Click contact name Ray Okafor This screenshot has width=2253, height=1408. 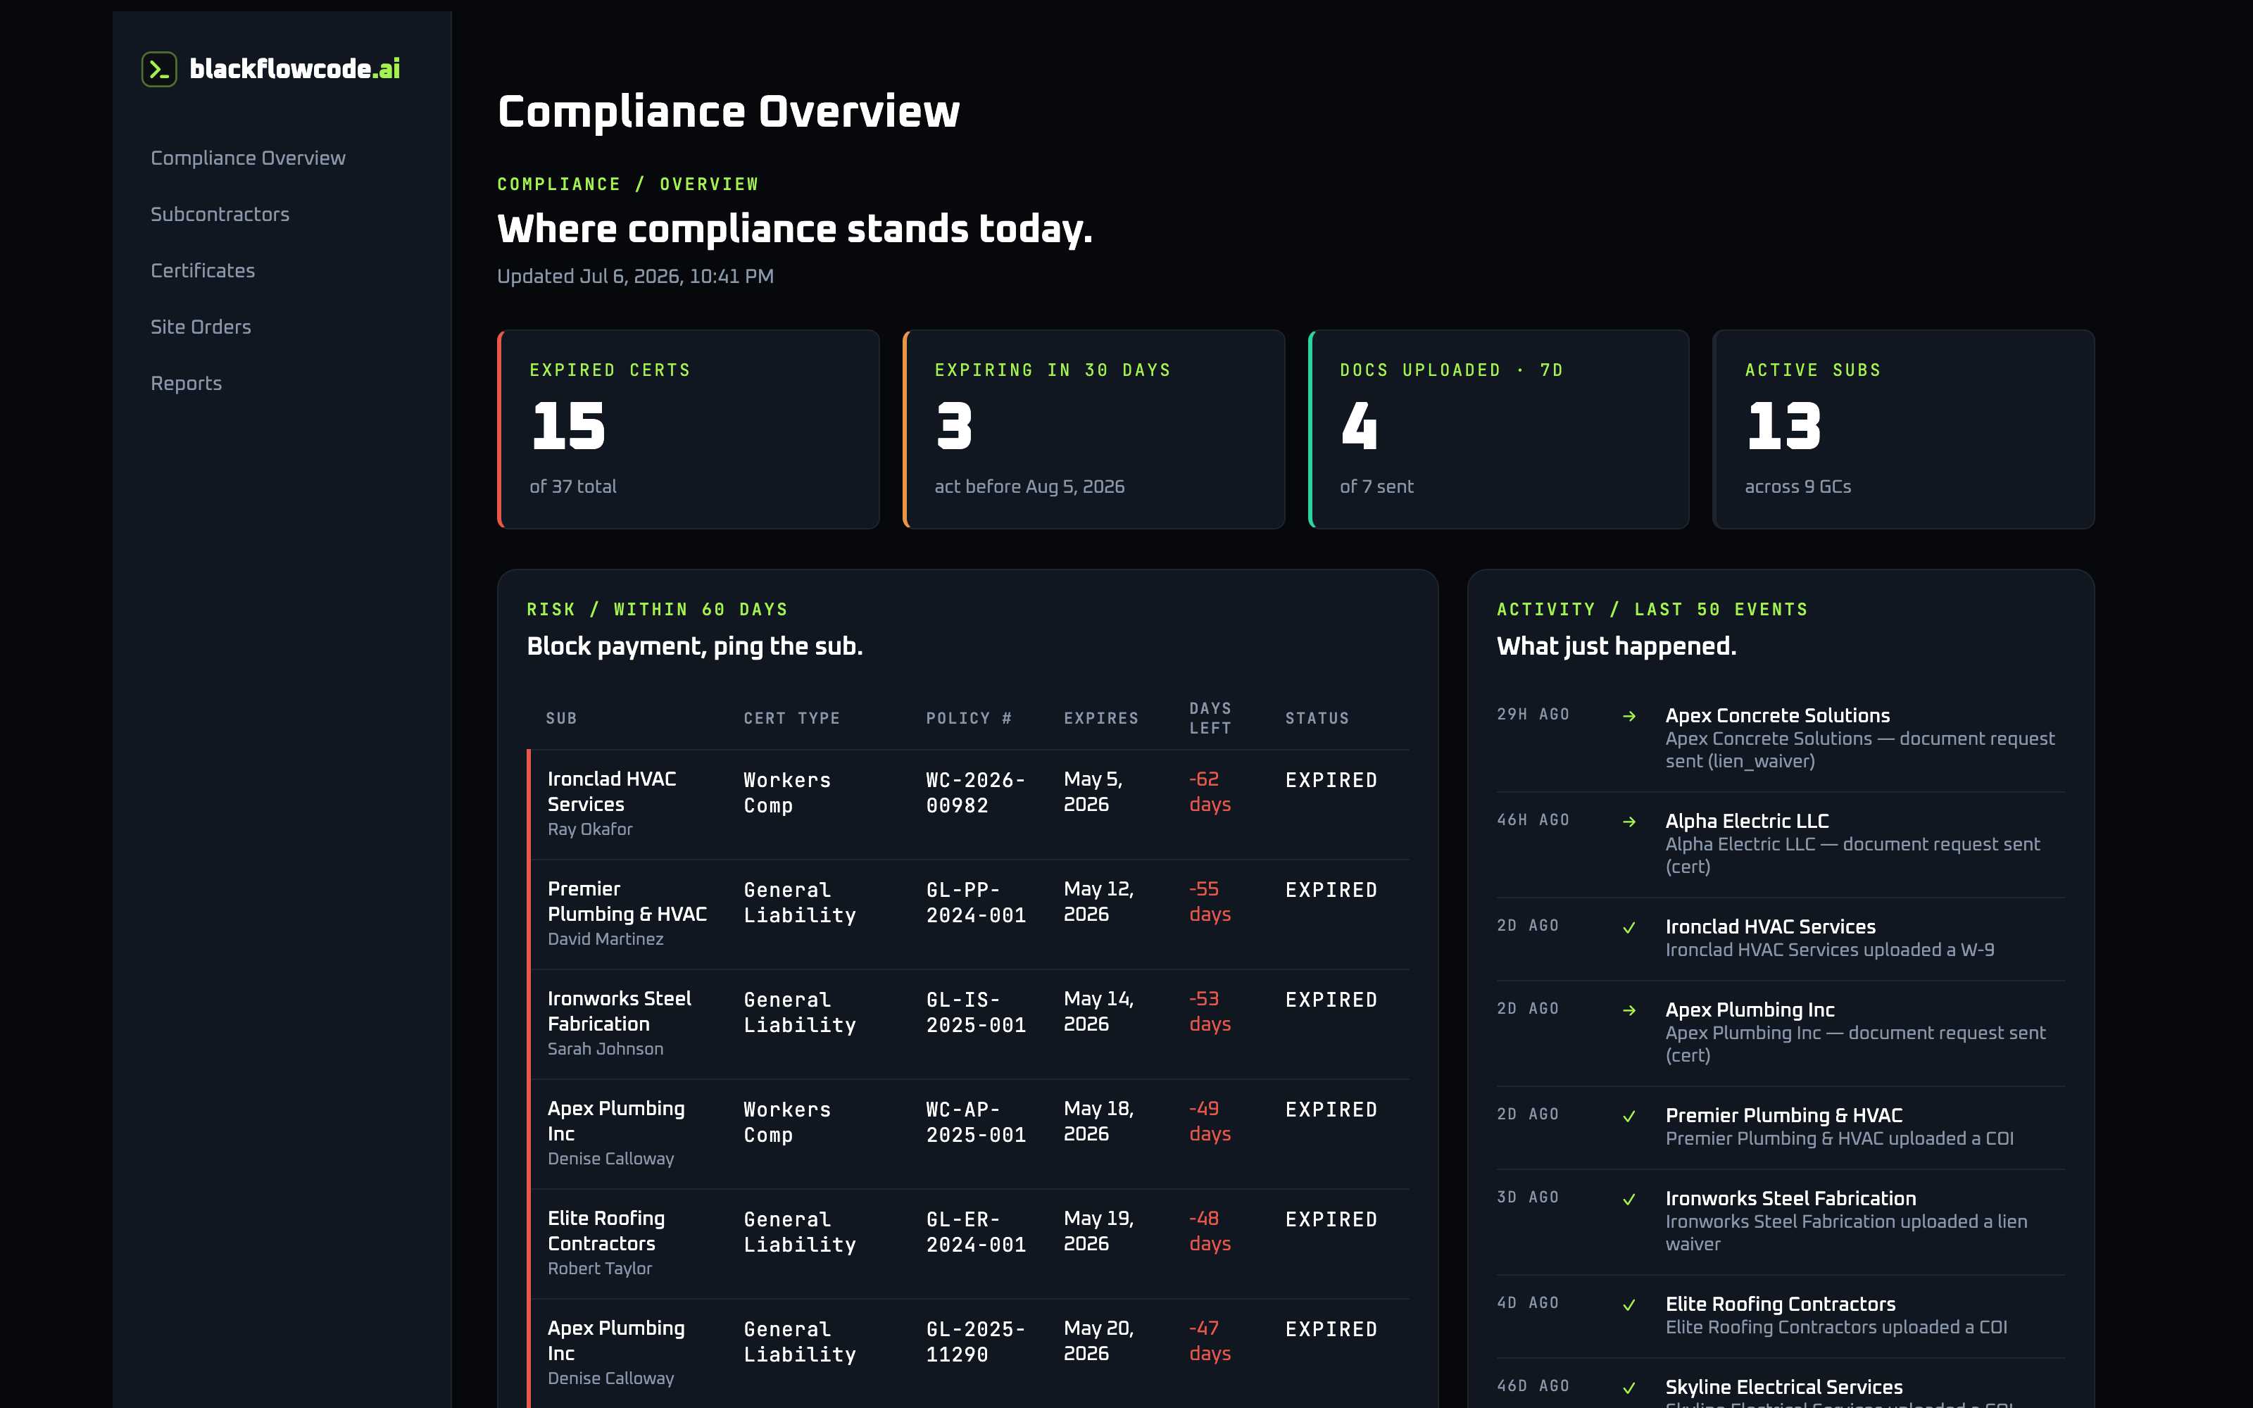[x=589, y=829]
